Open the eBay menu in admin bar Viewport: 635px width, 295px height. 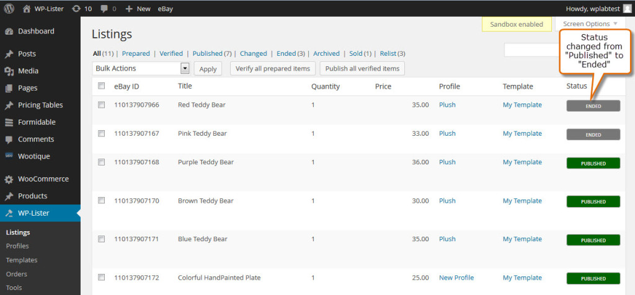(165, 9)
